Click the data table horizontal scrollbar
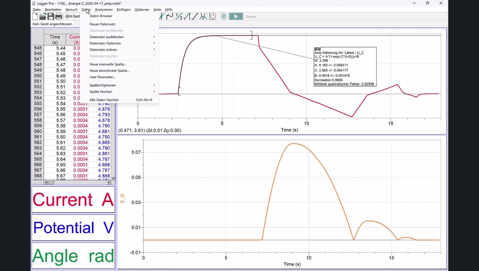 click(x=78, y=182)
